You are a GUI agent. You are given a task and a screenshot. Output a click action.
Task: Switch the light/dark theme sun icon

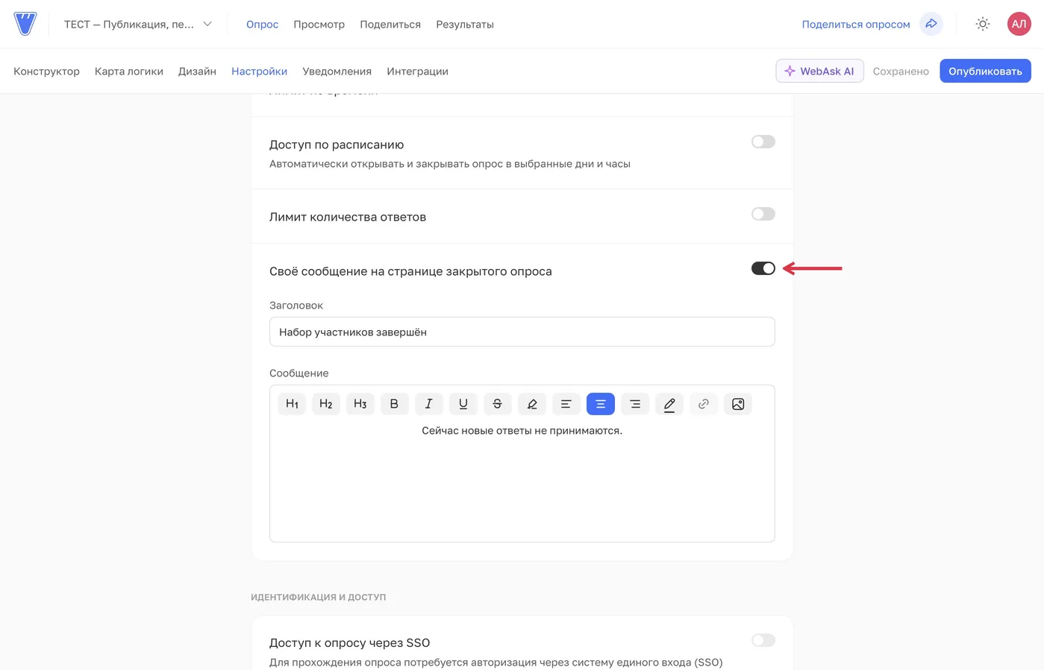[983, 24]
